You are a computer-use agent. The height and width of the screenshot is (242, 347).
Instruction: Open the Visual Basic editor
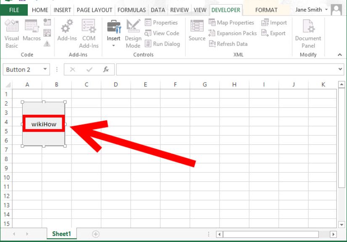point(11,34)
